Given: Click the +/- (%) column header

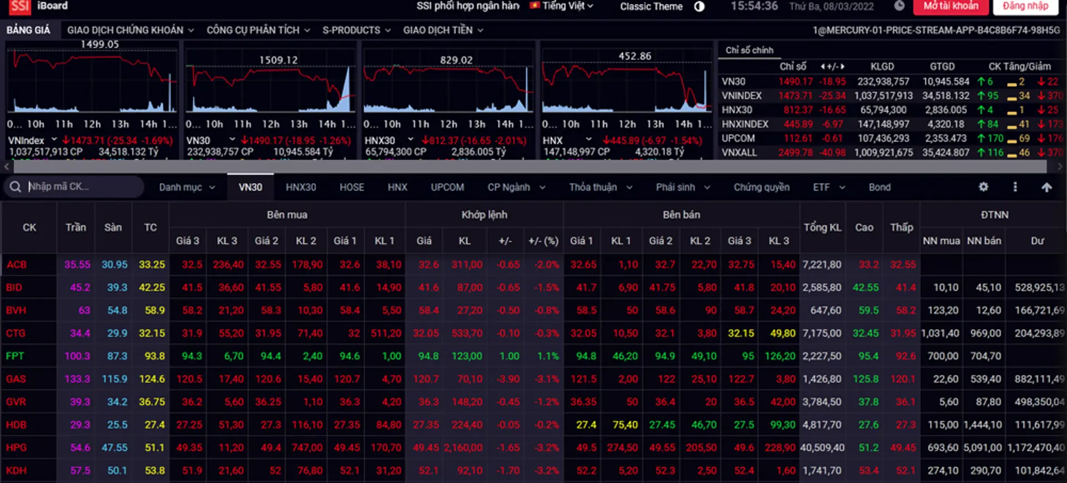Looking at the screenshot, I should (x=544, y=241).
